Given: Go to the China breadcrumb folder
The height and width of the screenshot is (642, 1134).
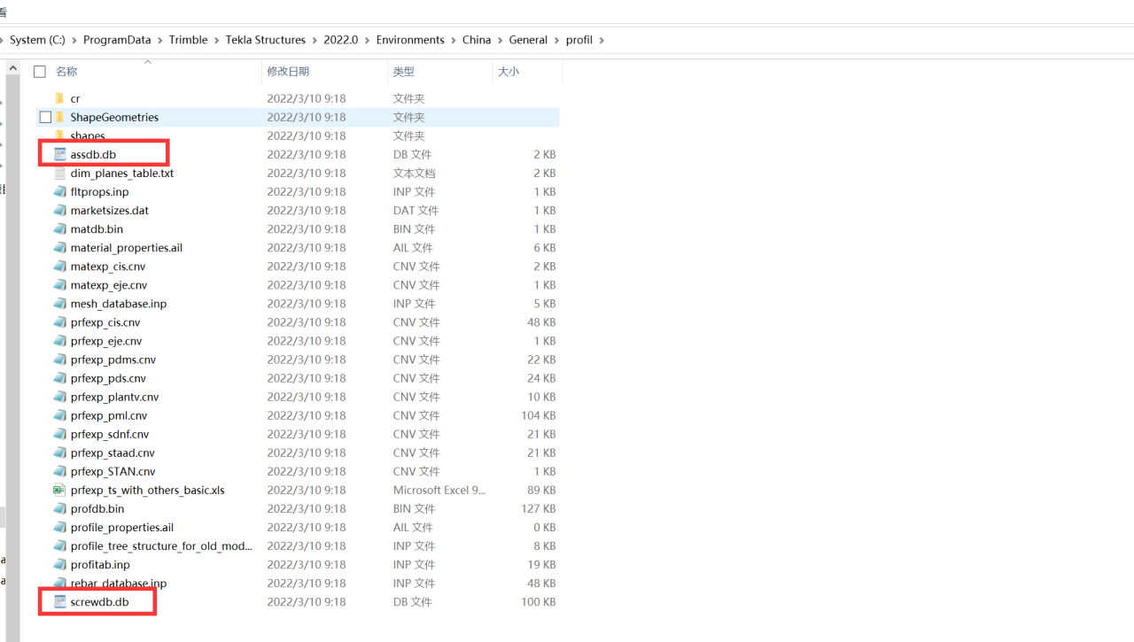Looking at the screenshot, I should click(x=477, y=40).
